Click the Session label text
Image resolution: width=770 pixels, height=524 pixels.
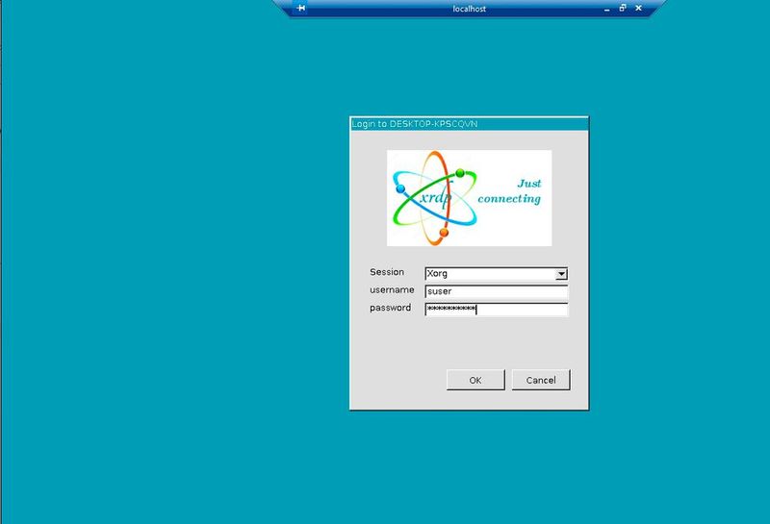(387, 272)
